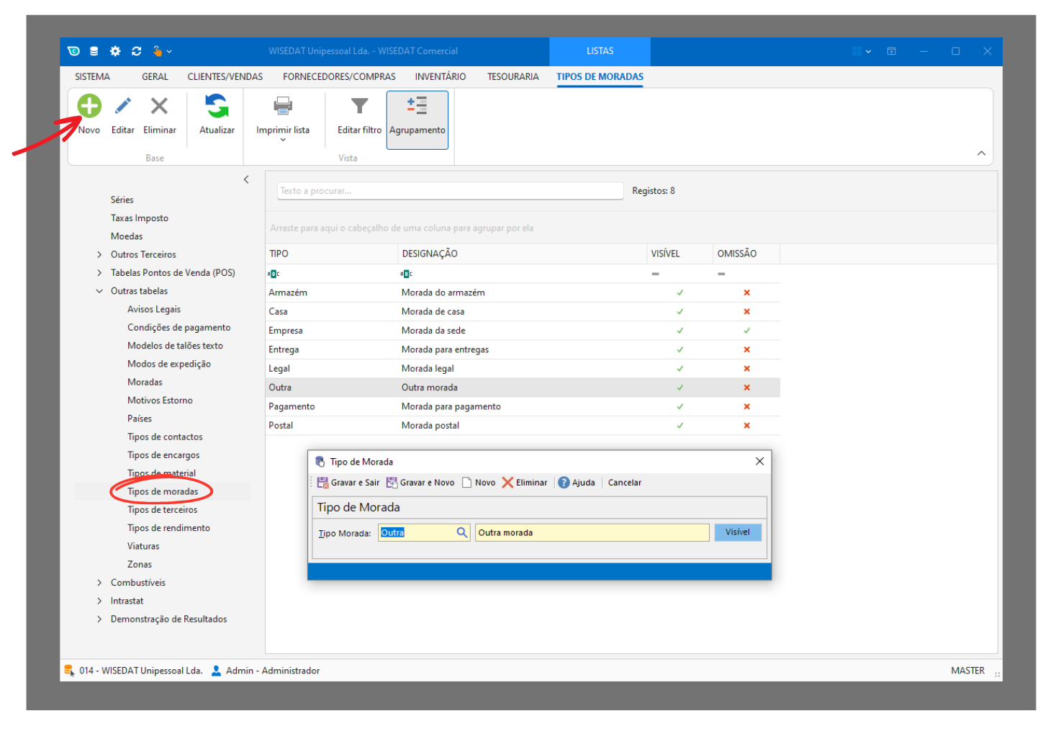This screenshot has width=1053, height=729.
Task: Click Gravar e Sair in dialog
Action: pos(348,483)
